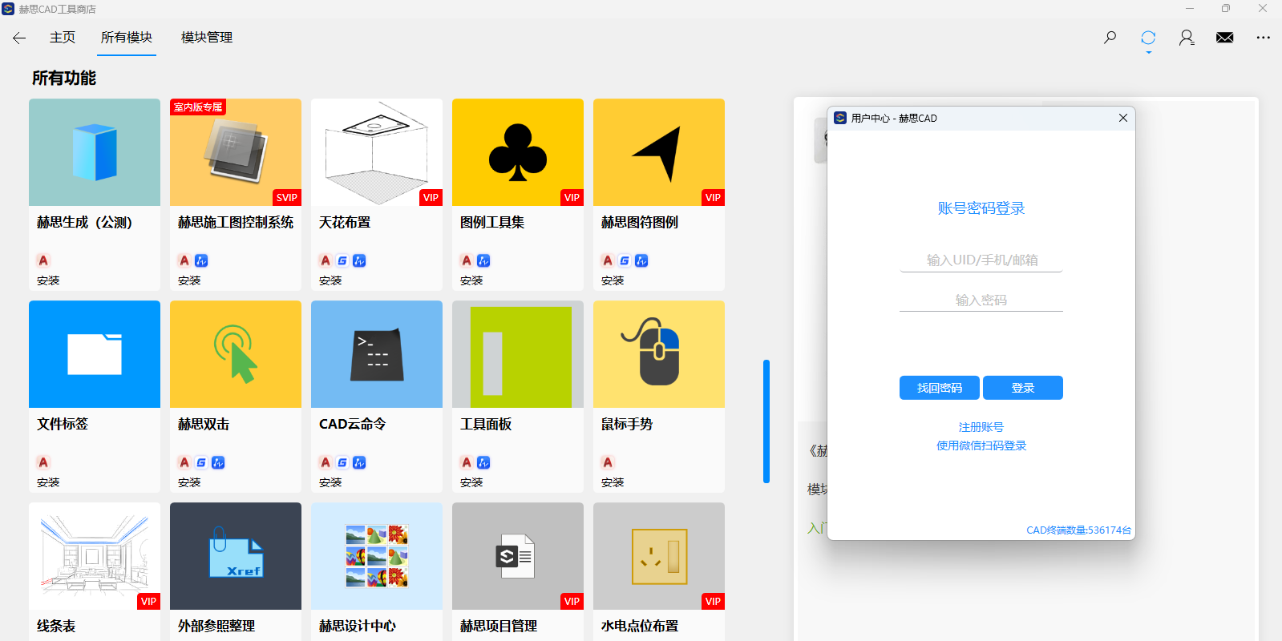
Task: Focus the UID/手机/邮箱 input field
Action: (x=981, y=260)
